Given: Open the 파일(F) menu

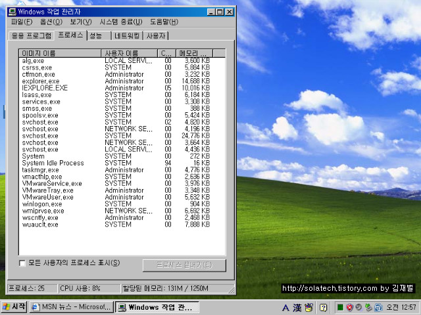Looking at the screenshot, I should 22,22.
